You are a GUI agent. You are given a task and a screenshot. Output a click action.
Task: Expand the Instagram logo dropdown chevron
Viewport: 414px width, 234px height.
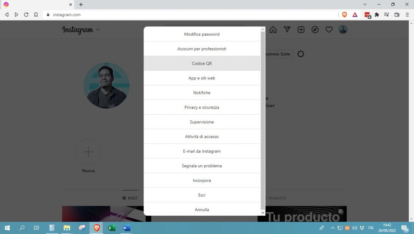98,30
